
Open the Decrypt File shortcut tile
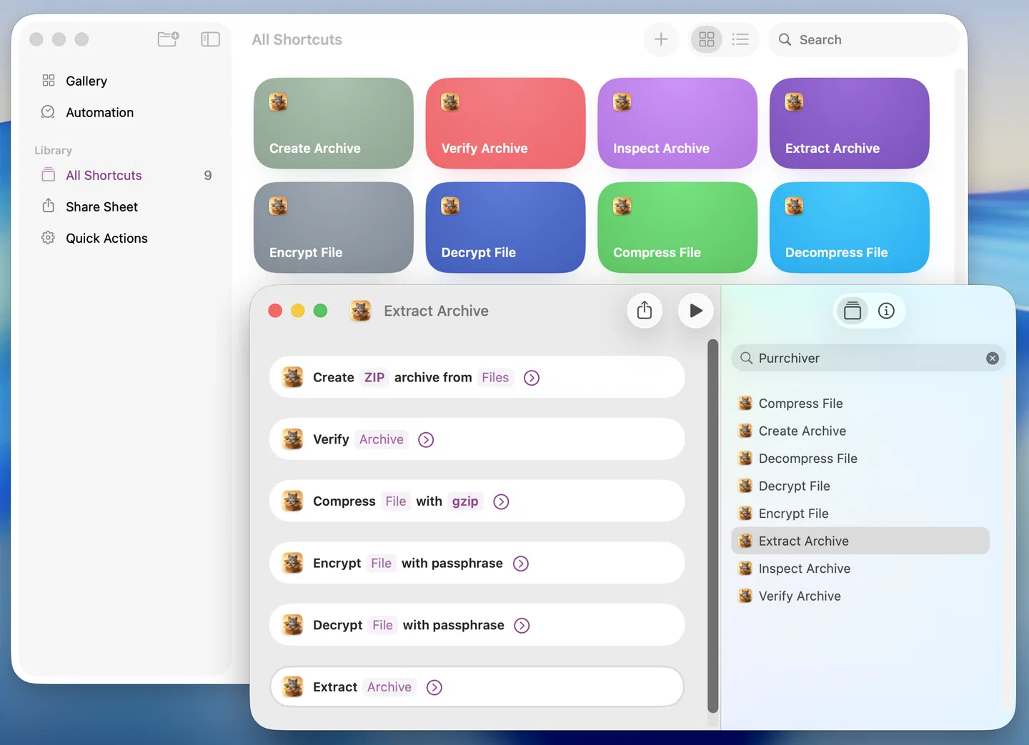click(x=505, y=227)
